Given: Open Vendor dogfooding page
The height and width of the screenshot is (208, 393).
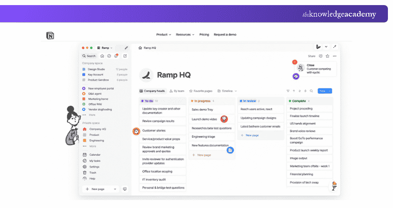Looking at the screenshot, I should click(x=100, y=110).
